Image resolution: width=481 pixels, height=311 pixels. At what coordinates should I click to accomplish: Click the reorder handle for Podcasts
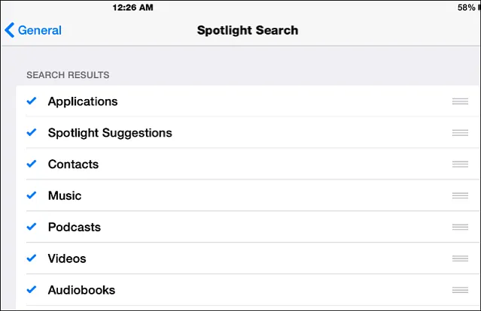pos(460,228)
